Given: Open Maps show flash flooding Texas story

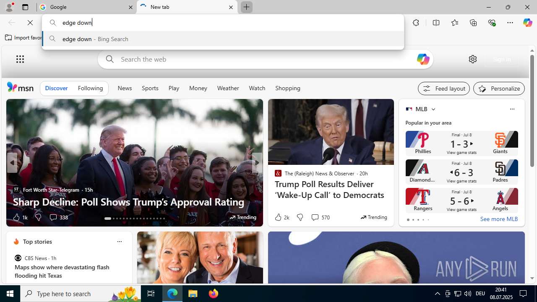Looking at the screenshot, I should 62,271.
